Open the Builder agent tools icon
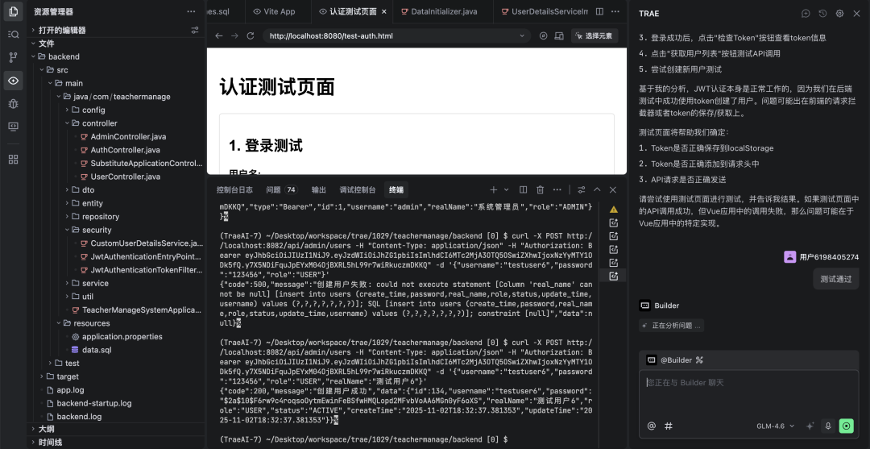Viewport: 870px width, 449px height. point(699,360)
